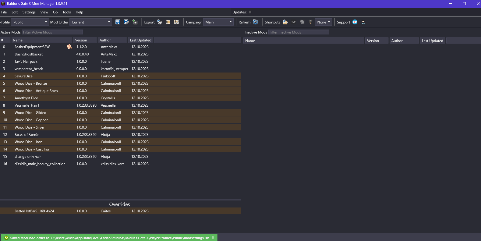This screenshot has width=481, height=241.
Task: Launch game shortcut icon
Action: click(x=310, y=22)
